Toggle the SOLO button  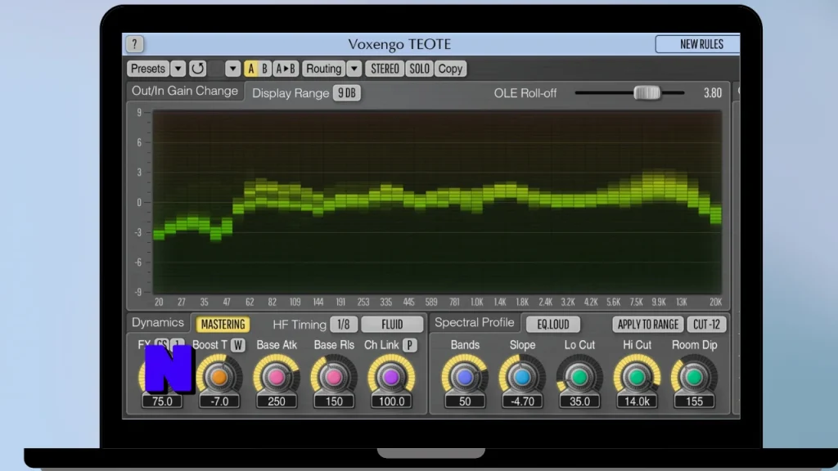click(x=420, y=69)
